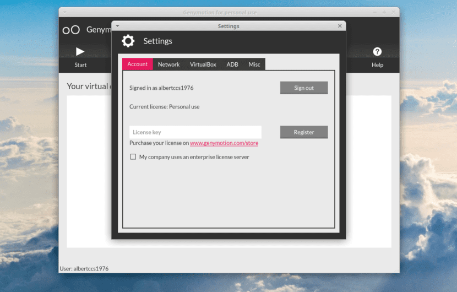
Task: Go to the Misc tab
Action: tap(254, 64)
